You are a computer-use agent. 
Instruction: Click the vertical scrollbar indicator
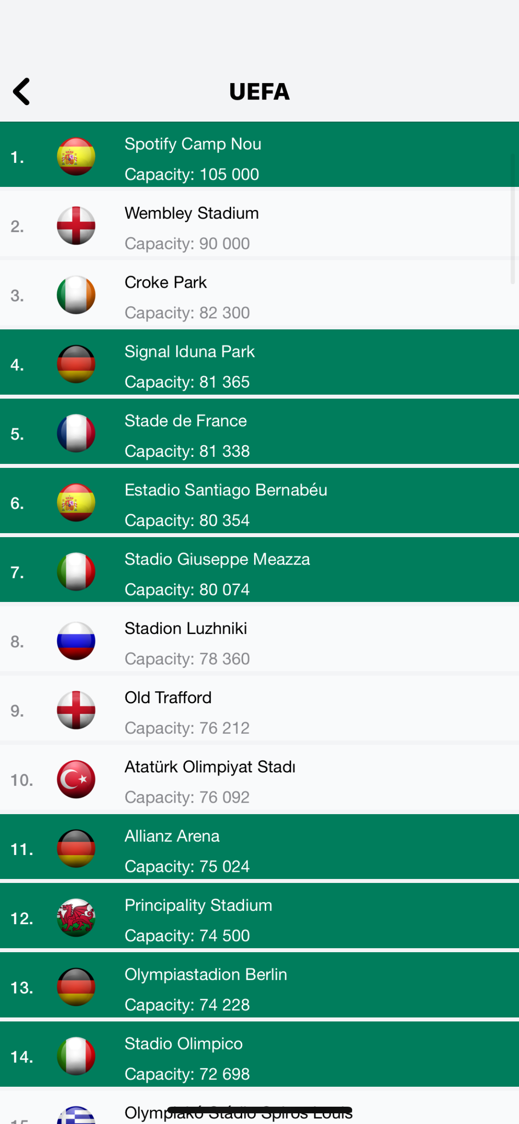click(512, 218)
